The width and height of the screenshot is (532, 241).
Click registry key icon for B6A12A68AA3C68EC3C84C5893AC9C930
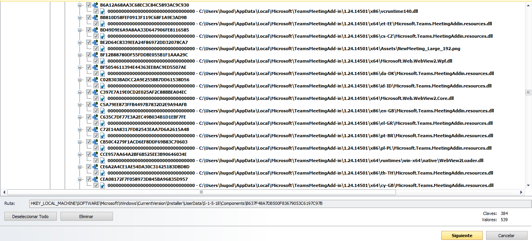coord(95,5)
